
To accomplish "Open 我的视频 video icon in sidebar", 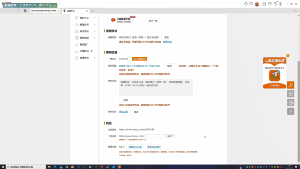I will [77, 38].
